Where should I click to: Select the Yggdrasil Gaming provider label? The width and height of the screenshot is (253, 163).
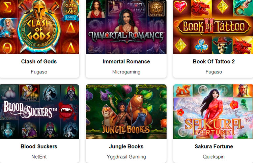[x=126, y=157]
